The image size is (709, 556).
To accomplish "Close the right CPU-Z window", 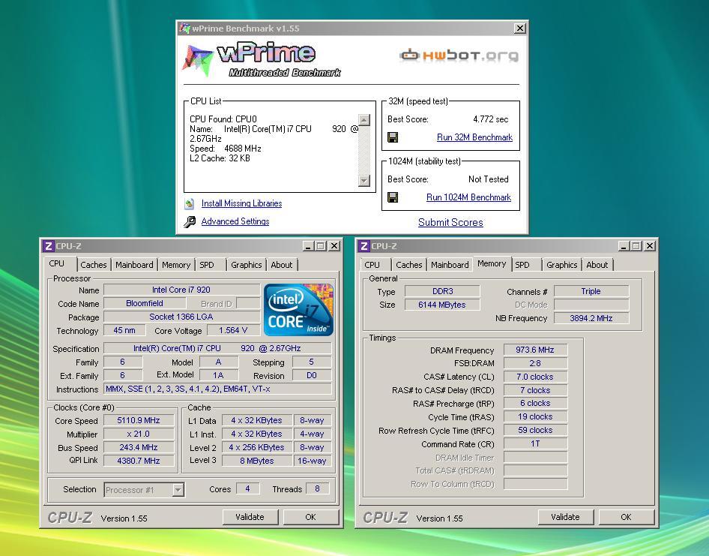I will [649, 246].
